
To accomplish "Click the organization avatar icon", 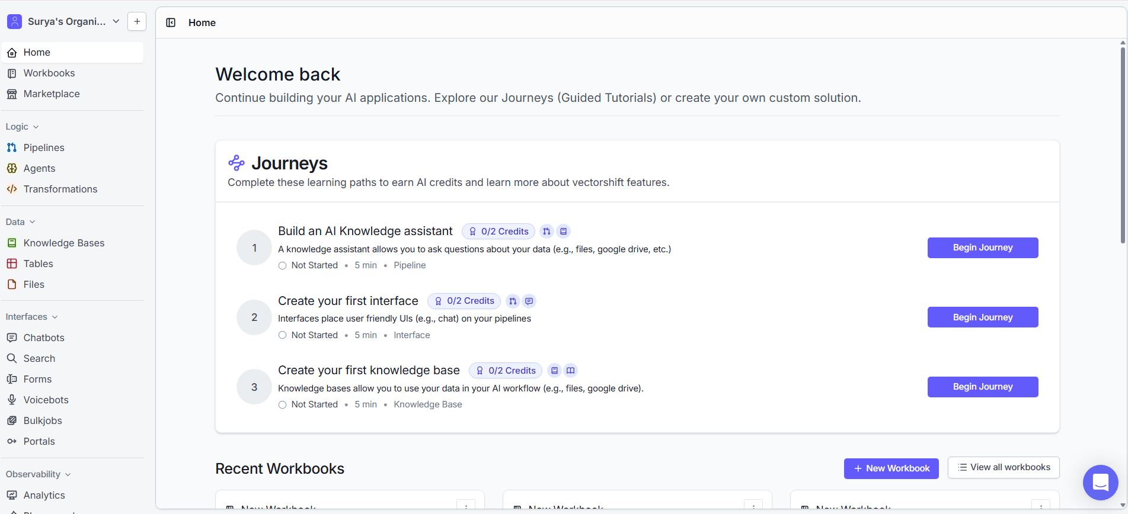I will [x=14, y=22].
